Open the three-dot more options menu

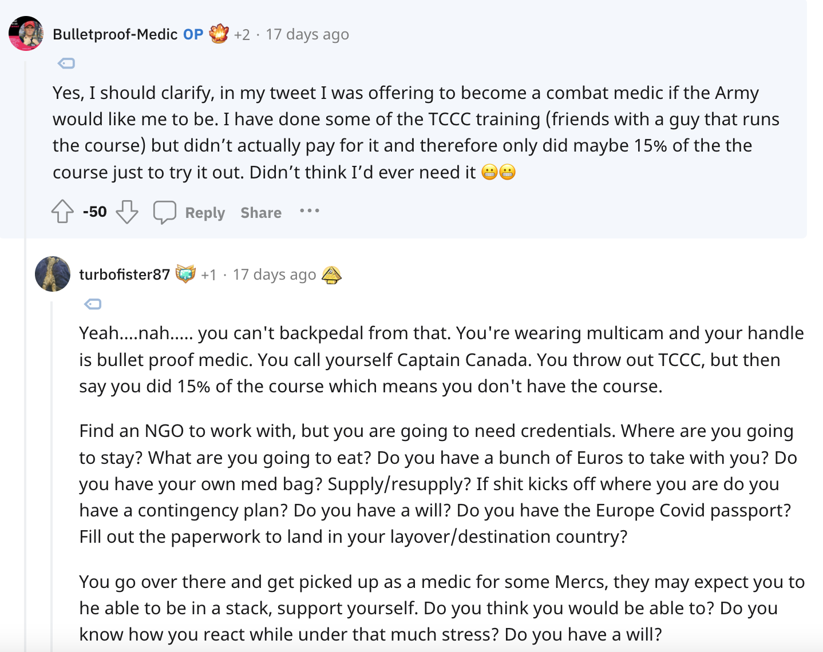click(310, 211)
